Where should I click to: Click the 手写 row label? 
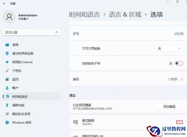(x=76, y=34)
